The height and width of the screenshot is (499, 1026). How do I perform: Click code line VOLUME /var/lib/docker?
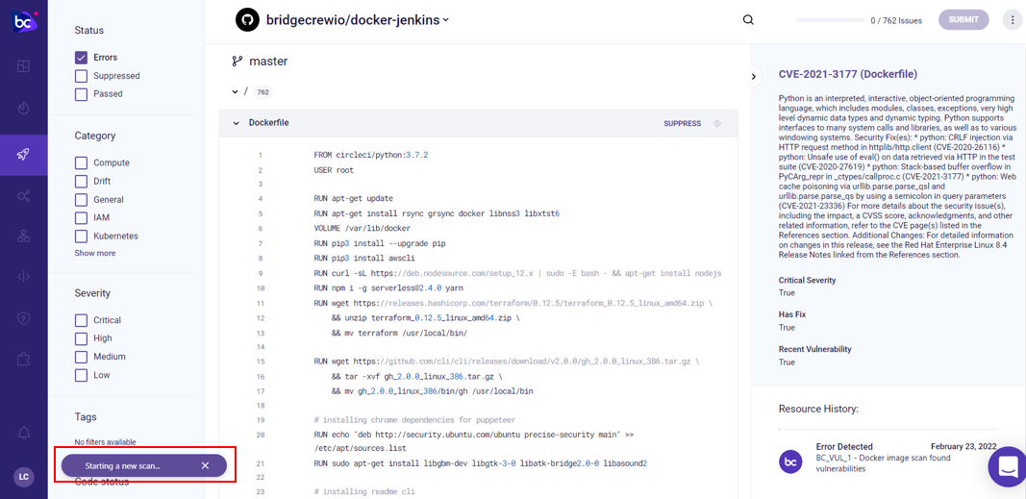362,229
